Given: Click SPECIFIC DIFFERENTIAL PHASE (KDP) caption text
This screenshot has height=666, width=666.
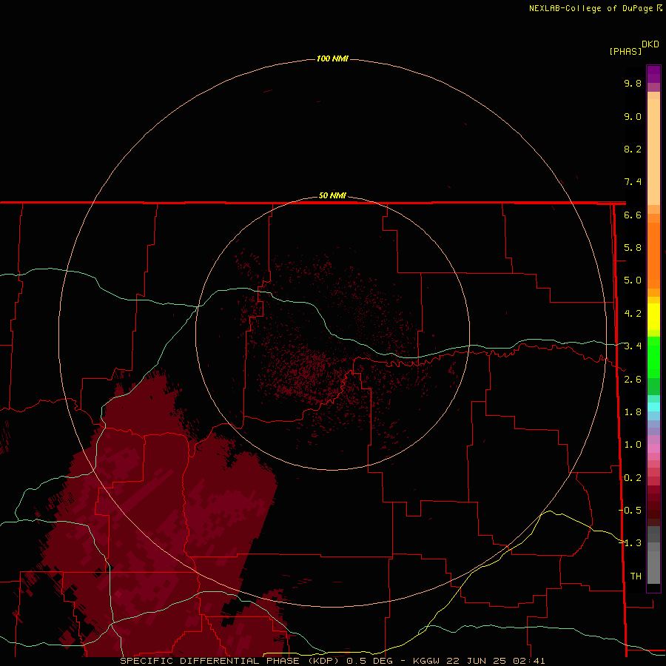Looking at the screenshot, I should pyautogui.click(x=229, y=661).
